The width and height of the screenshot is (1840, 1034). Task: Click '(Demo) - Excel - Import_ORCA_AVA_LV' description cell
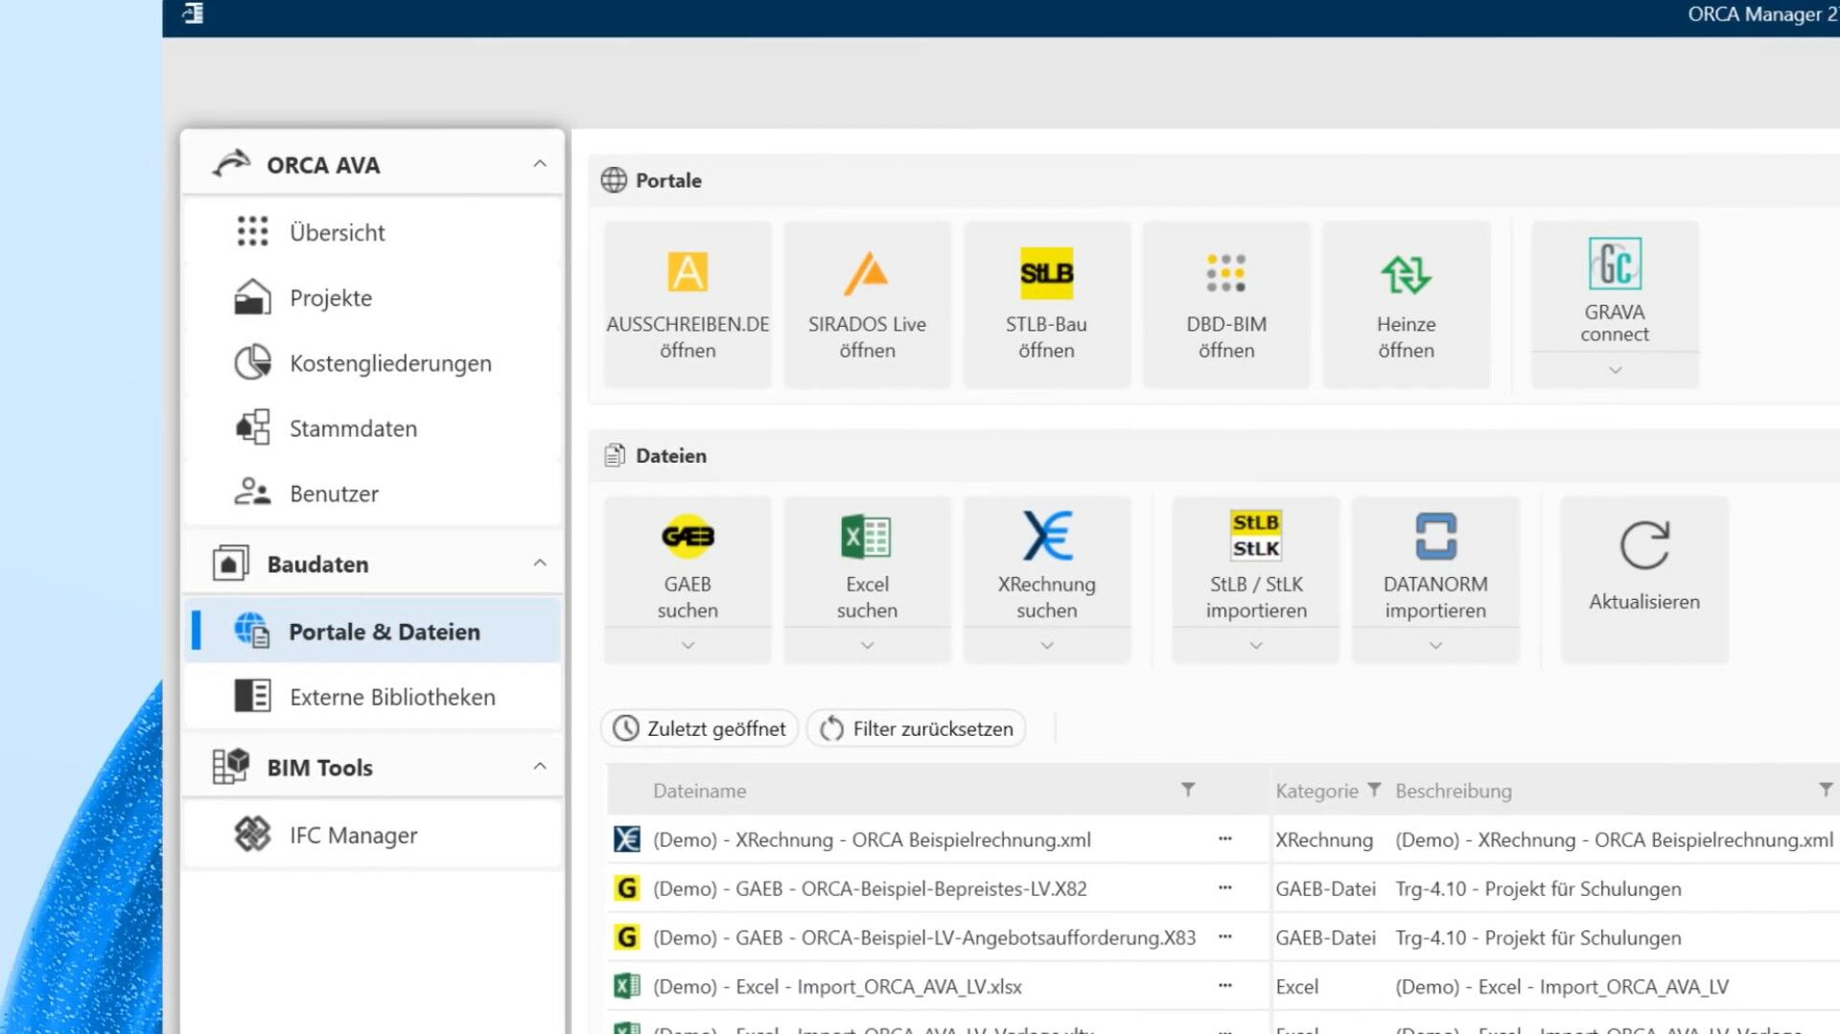(x=1562, y=986)
